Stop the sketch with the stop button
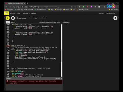The height and width of the screenshot is (92, 123). [13, 18]
